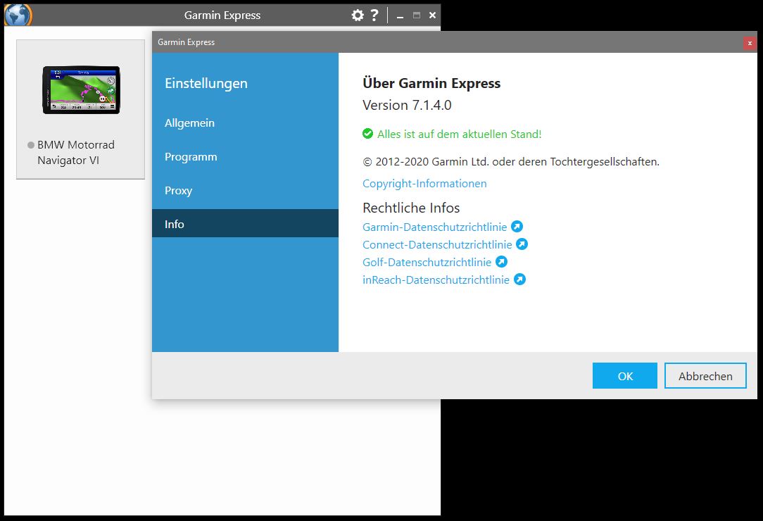Switch to the Programm settings section
The image size is (763, 521).
[191, 157]
